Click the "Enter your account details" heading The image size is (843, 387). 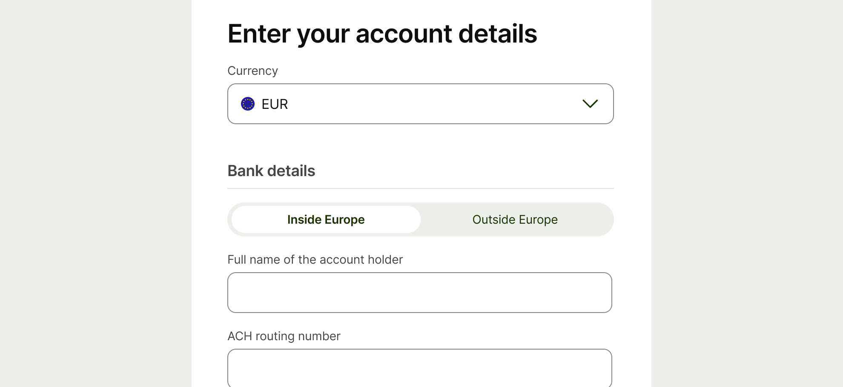point(382,34)
